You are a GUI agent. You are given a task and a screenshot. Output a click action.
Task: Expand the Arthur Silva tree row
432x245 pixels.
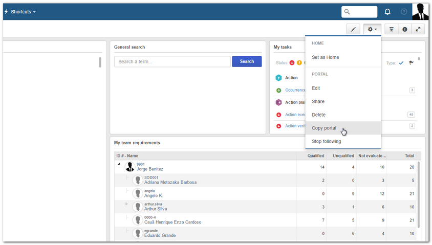click(126, 204)
